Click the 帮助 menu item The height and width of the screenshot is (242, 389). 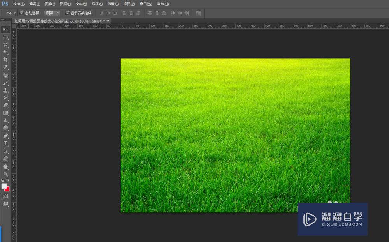[x=163, y=4]
